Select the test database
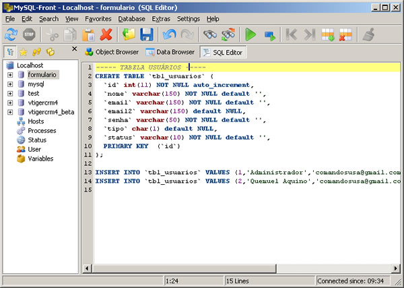The image size is (404, 288). [34, 94]
